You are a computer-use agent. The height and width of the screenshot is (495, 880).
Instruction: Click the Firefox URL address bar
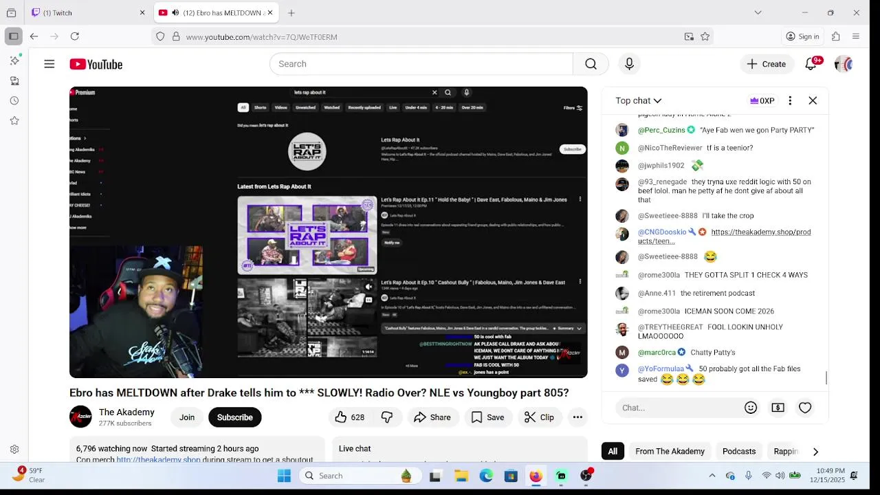pyautogui.click(x=433, y=36)
